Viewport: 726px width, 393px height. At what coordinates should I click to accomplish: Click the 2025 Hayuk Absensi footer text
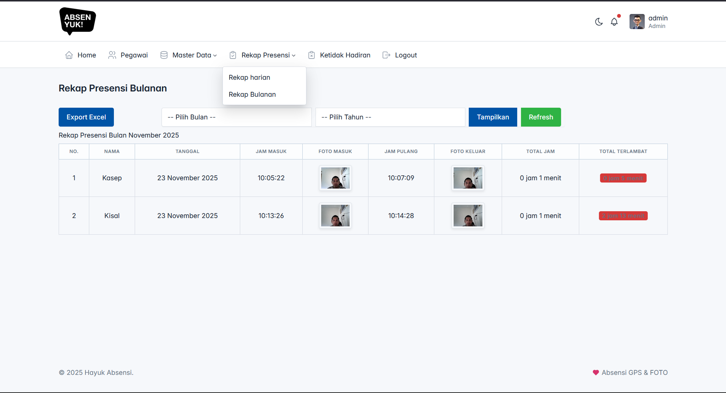coord(96,373)
